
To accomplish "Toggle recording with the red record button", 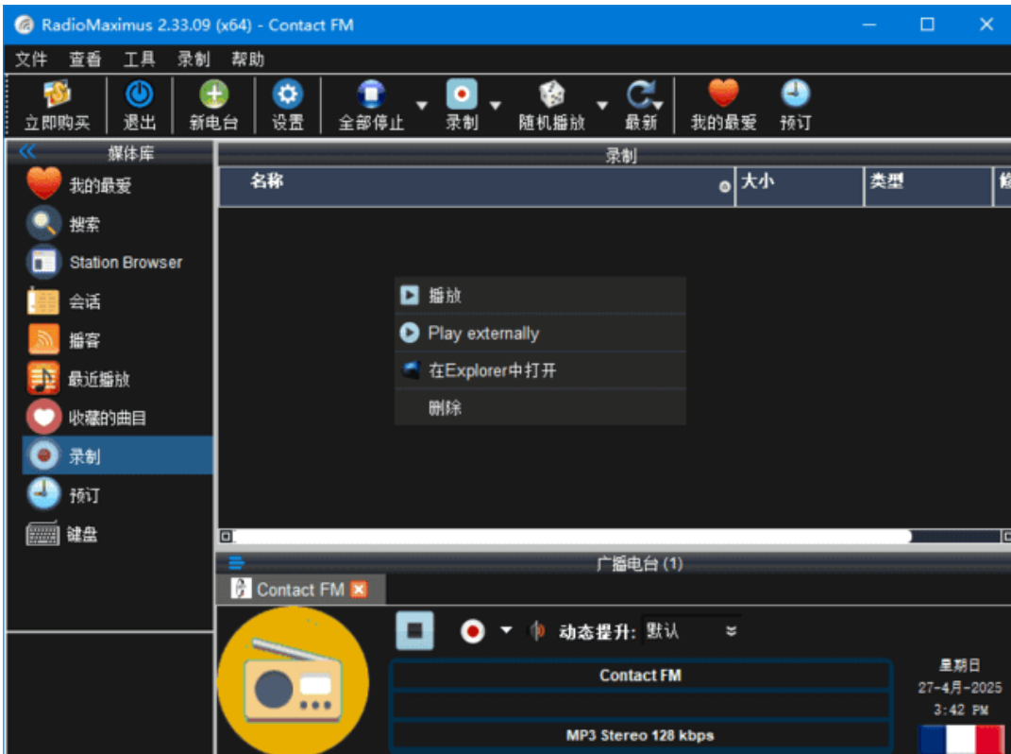I will [472, 630].
